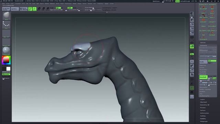The image size is (220, 124).
Task: Expand the Masking sub-palette
Action: point(203,116)
